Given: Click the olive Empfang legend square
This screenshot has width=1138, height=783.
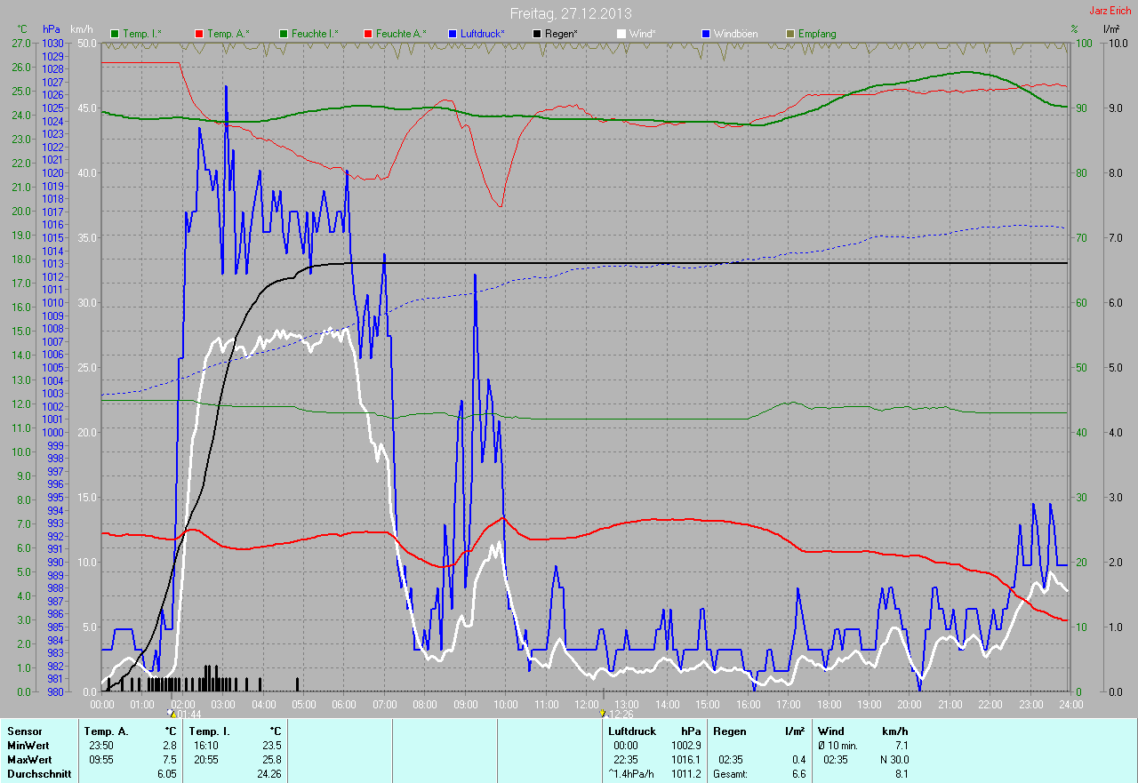Looking at the screenshot, I should pos(790,34).
